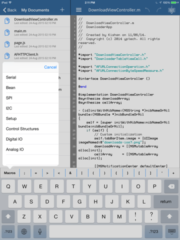Open page.js file
Screen dimensions: 180x240
pyautogui.click(x=35, y=44)
